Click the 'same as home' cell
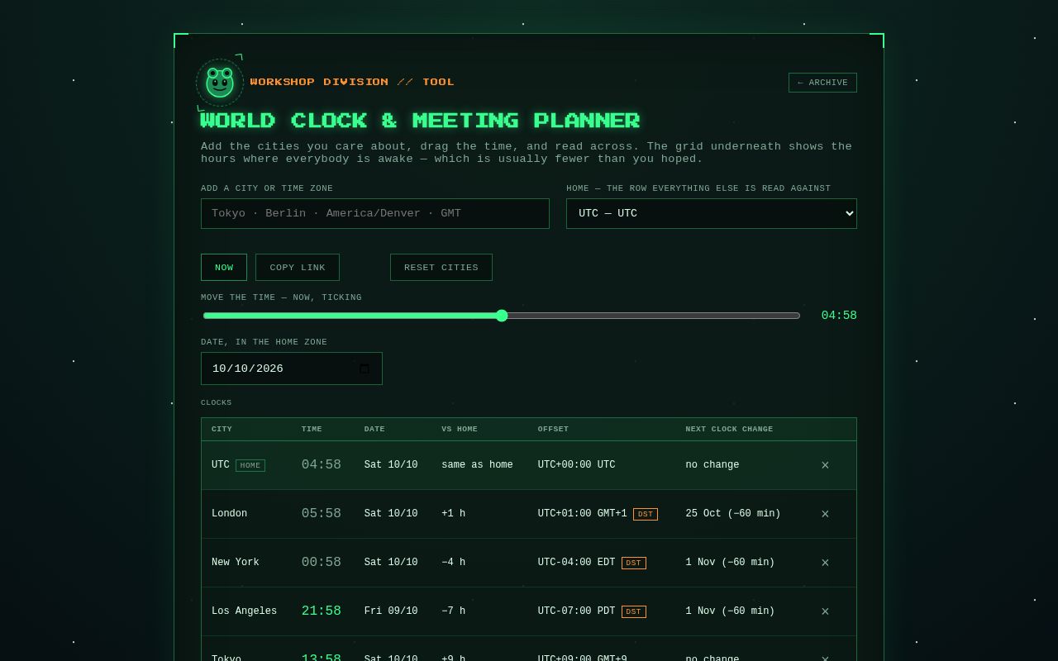 pos(477,465)
